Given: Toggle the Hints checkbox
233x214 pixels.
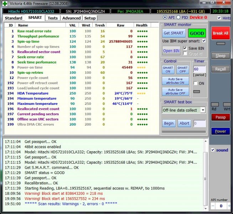Looking at the screenshot, I should click(x=219, y=18).
